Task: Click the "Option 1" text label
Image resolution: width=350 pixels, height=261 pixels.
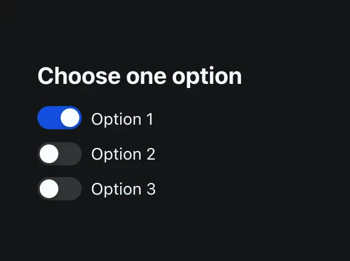Action: pyautogui.click(x=123, y=119)
